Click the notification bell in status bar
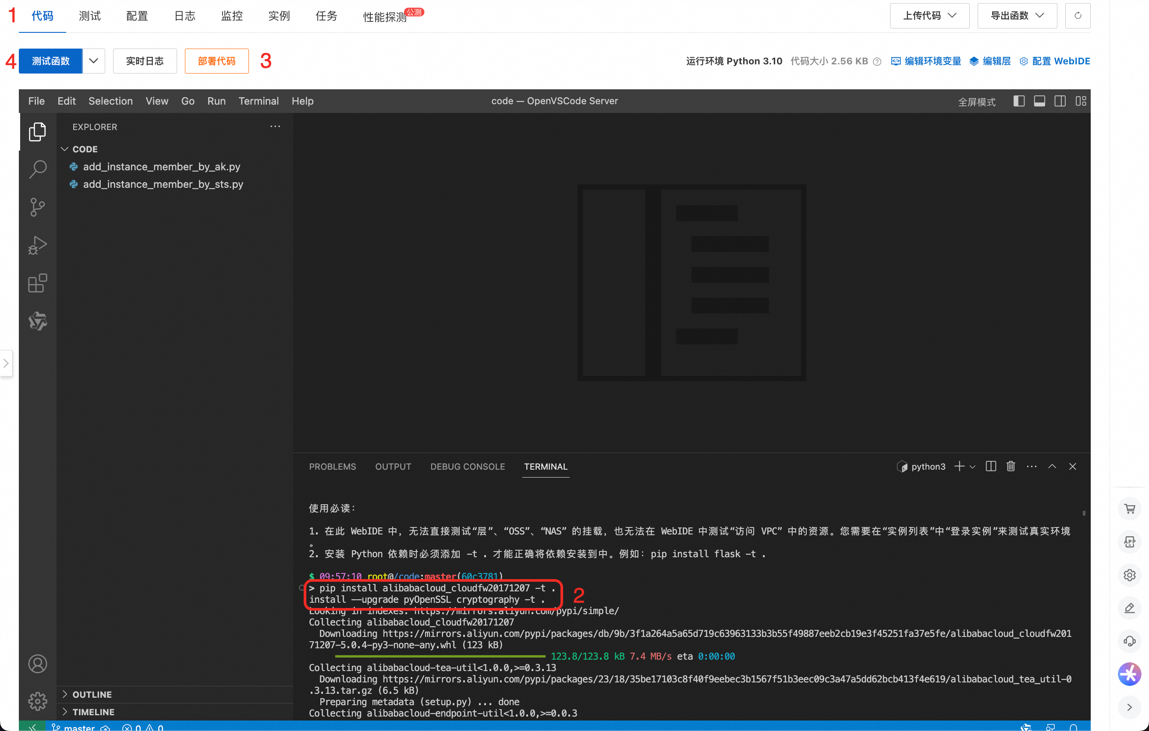This screenshot has width=1149, height=731. click(x=1073, y=727)
